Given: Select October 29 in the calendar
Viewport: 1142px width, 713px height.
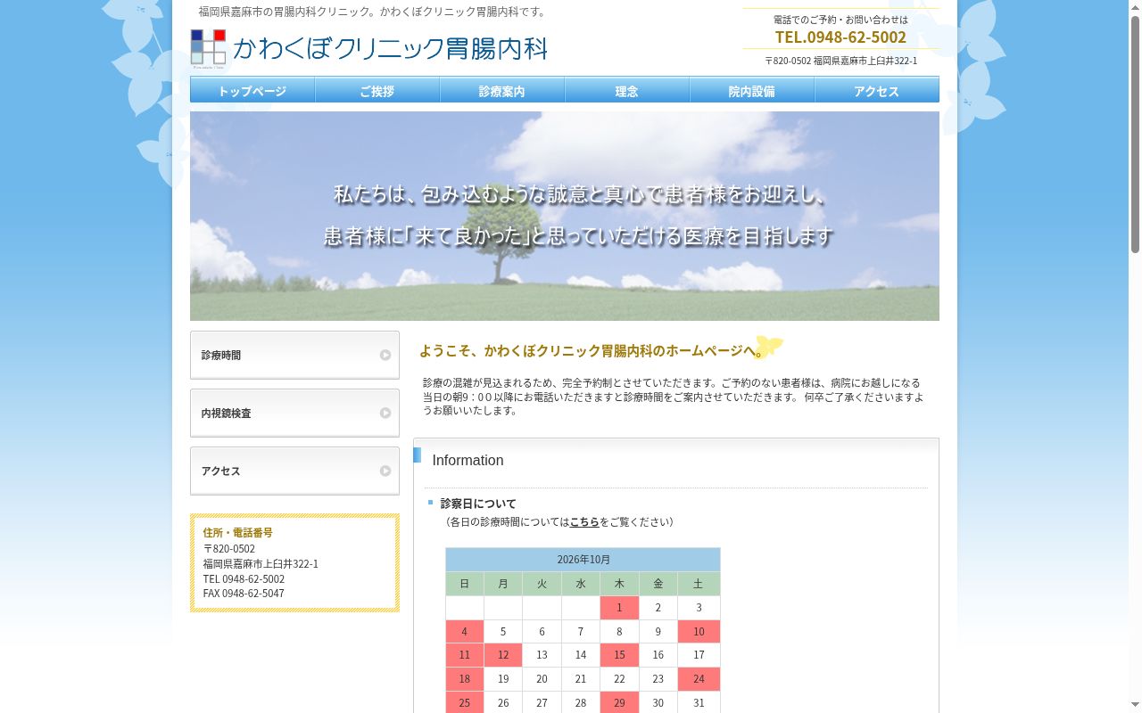Looking at the screenshot, I should (x=619, y=702).
